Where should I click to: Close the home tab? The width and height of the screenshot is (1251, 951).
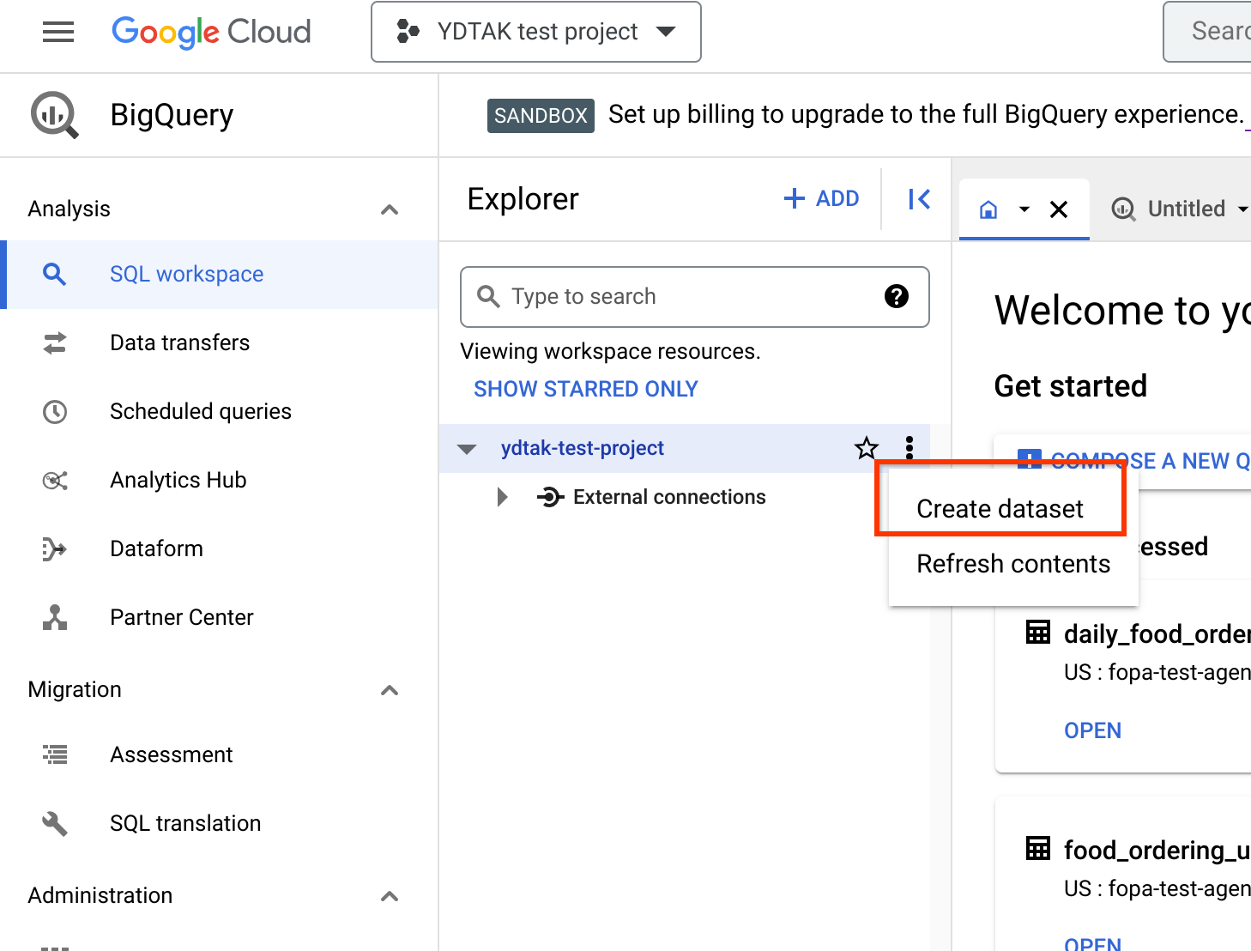(1059, 209)
